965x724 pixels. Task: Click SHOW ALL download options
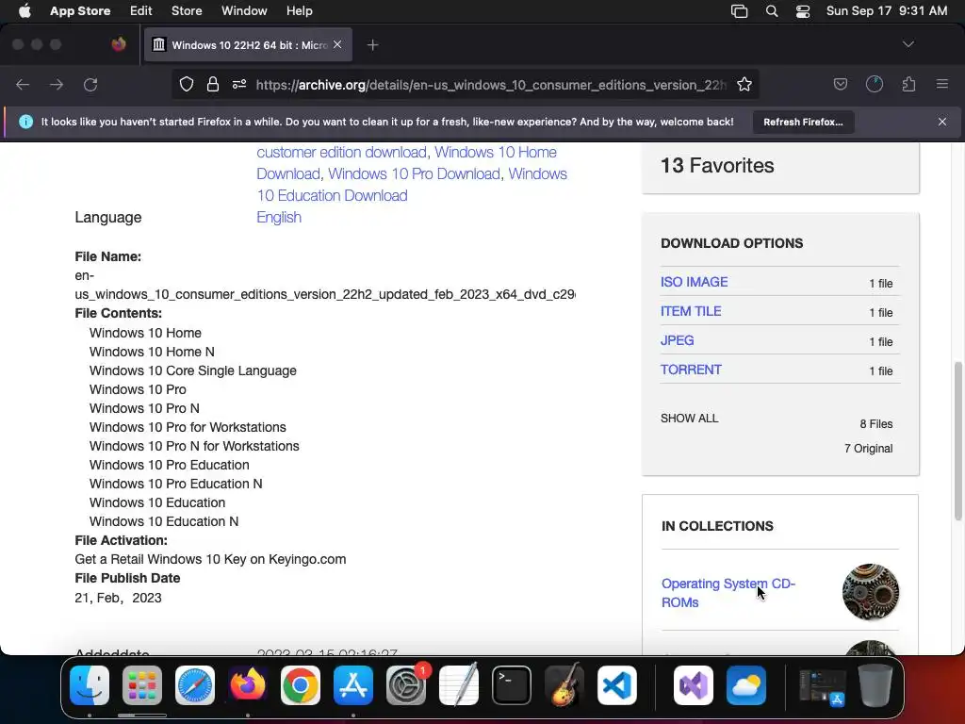pyautogui.click(x=689, y=418)
